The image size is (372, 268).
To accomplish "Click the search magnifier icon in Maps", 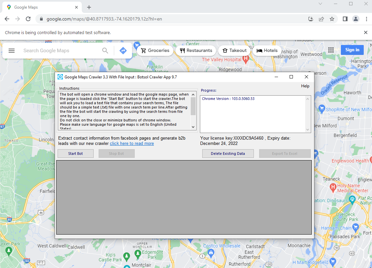I will tap(105, 51).
